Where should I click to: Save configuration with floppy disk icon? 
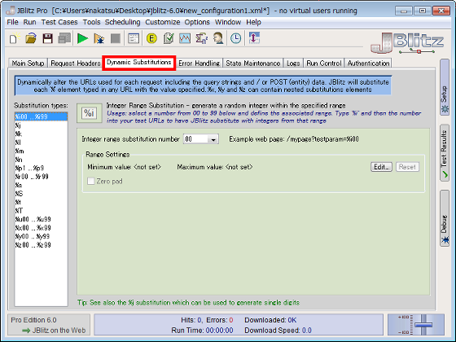click(x=47, y=38)
